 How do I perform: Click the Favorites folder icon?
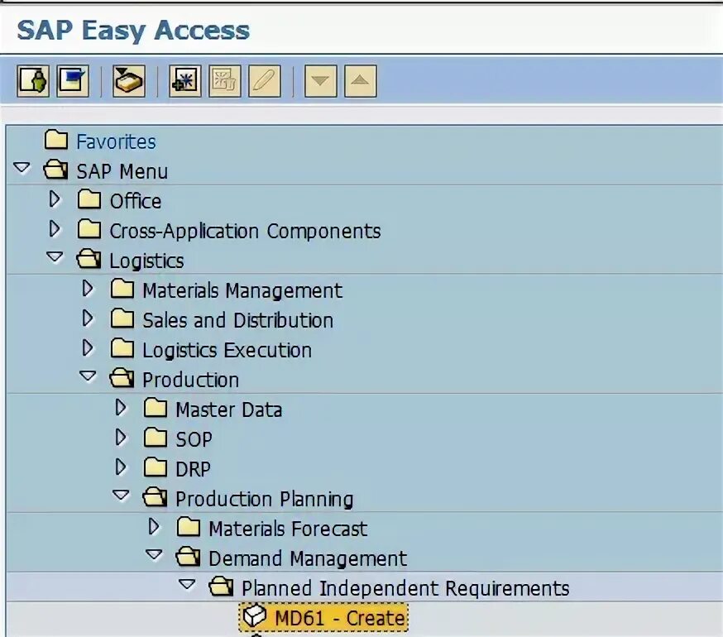tap(56, 141)
